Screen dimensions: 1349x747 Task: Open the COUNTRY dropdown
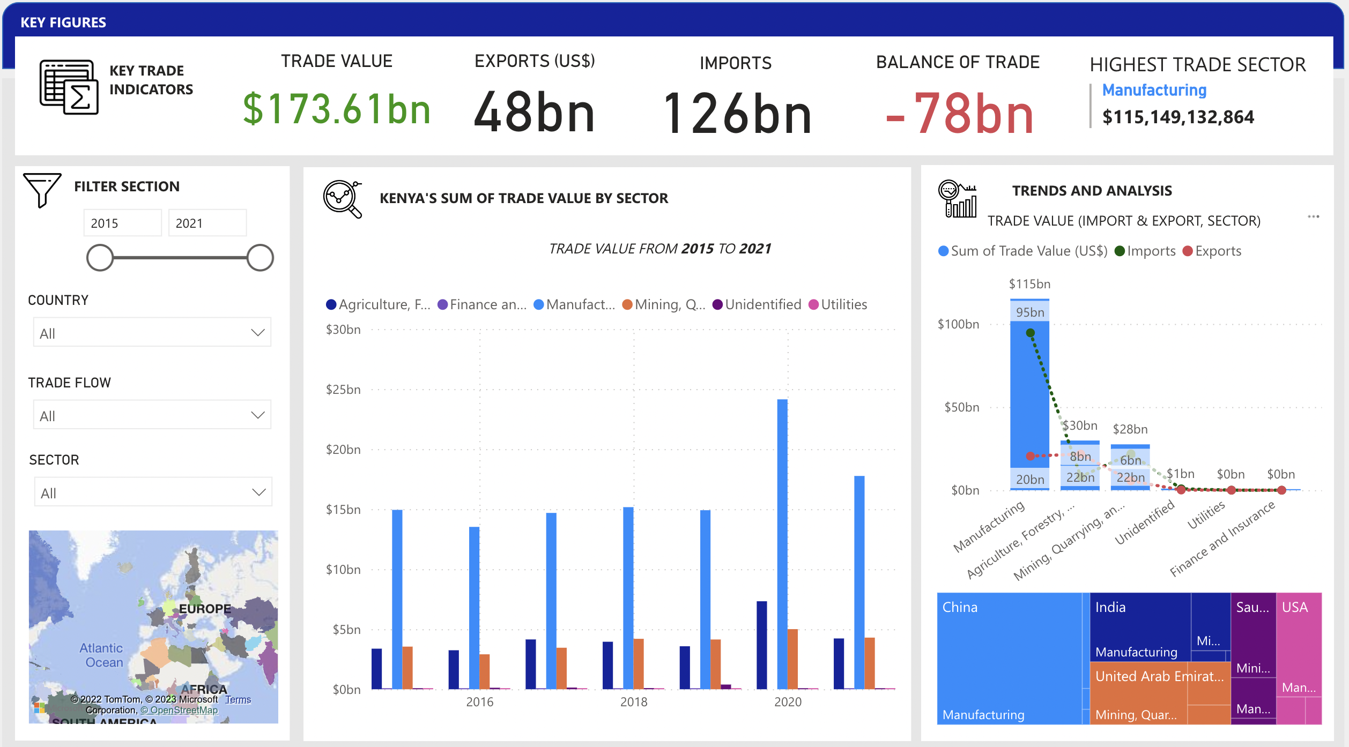click(152, 333)
